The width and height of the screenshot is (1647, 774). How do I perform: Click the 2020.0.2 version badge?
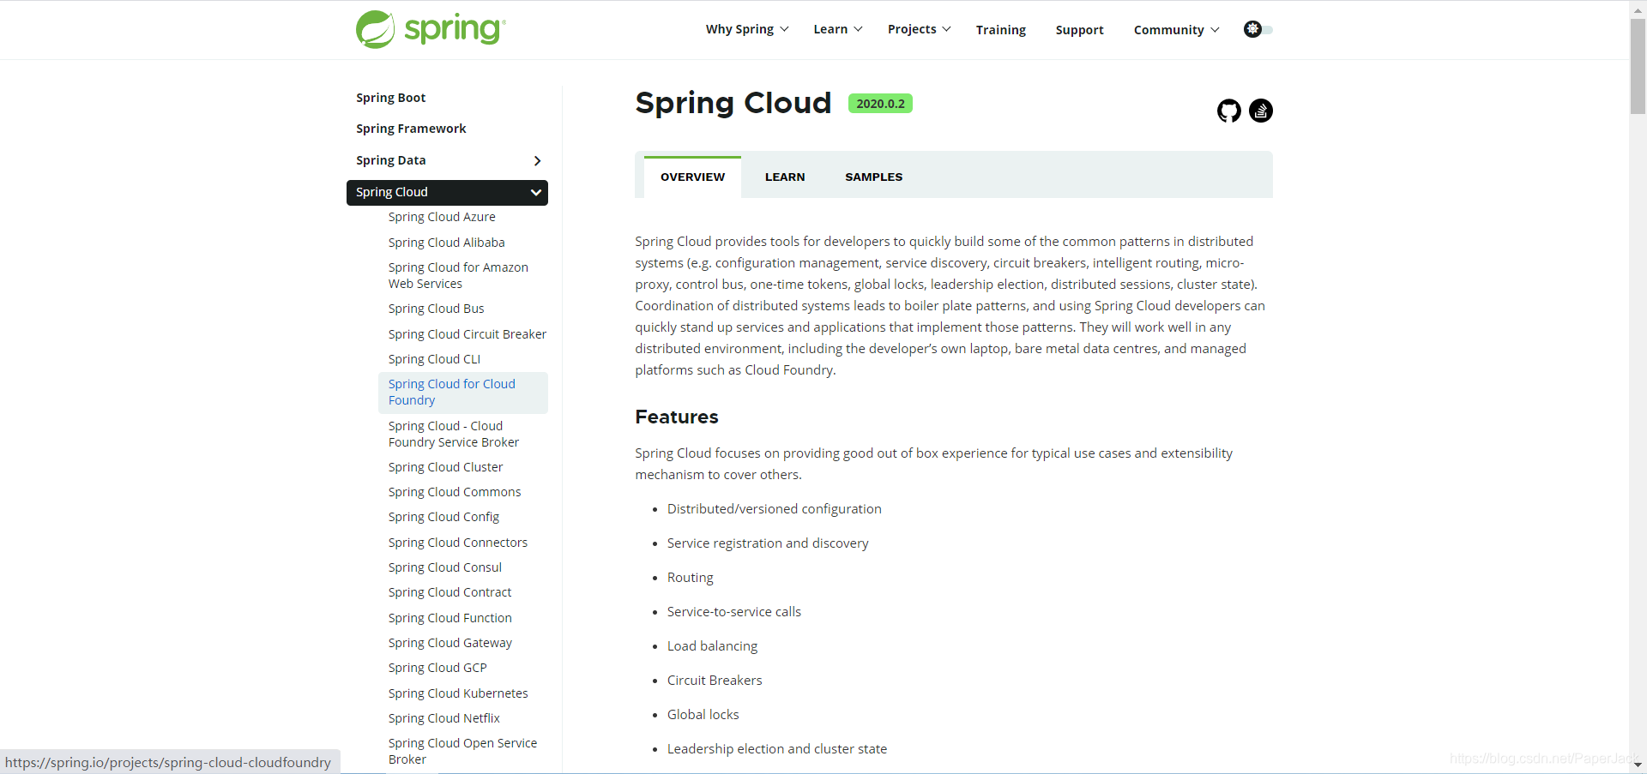[x=880, y=104]
